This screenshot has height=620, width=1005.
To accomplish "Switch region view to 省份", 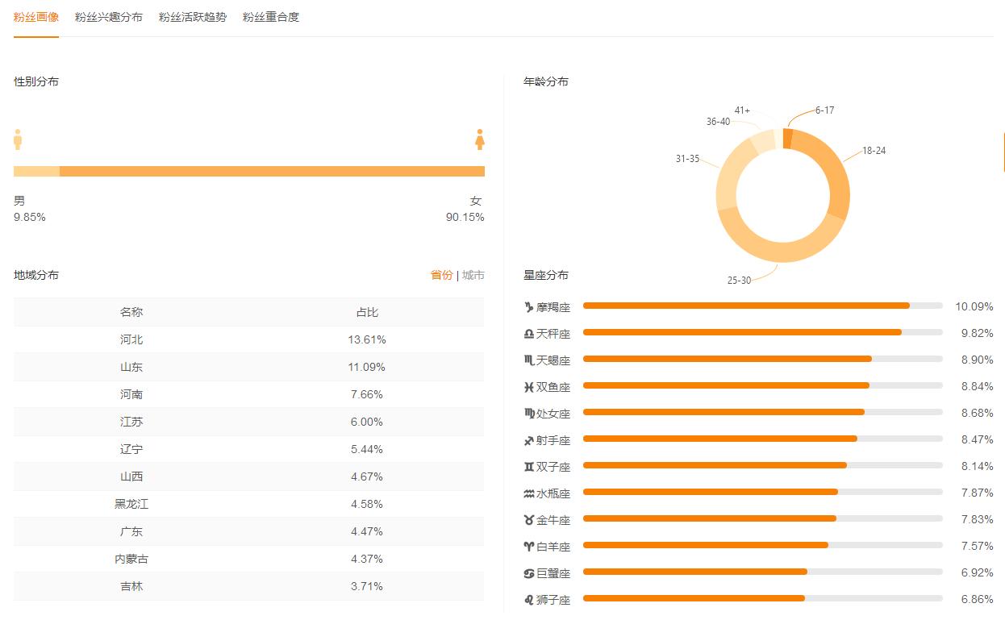I will [x=441, y=275].
